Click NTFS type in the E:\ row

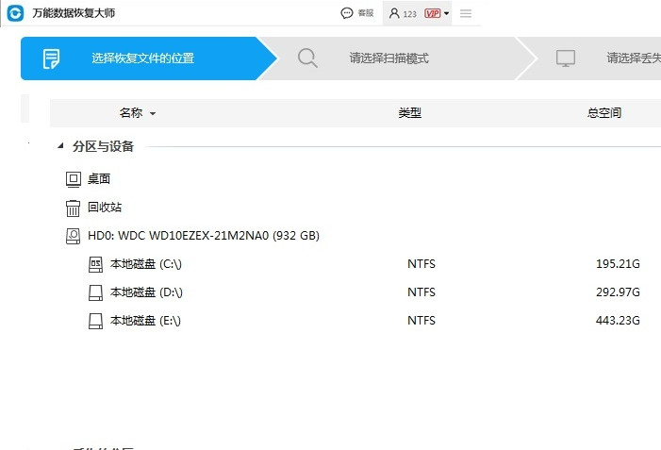click(x=421, y=321)
